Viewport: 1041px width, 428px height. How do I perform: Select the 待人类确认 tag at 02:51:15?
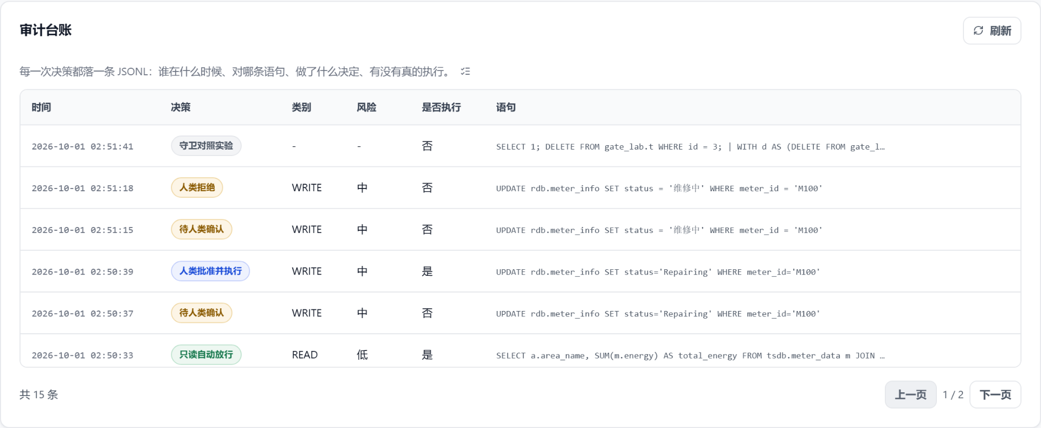coord(201,229)
